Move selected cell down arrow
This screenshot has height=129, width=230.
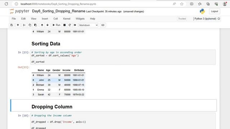click(47, 25)
